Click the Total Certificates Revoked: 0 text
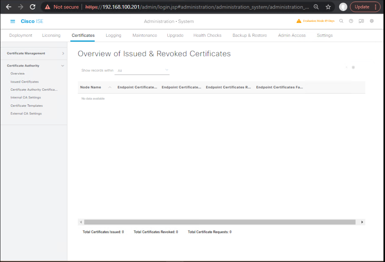385x262 pixels. (x=156, y=232)
